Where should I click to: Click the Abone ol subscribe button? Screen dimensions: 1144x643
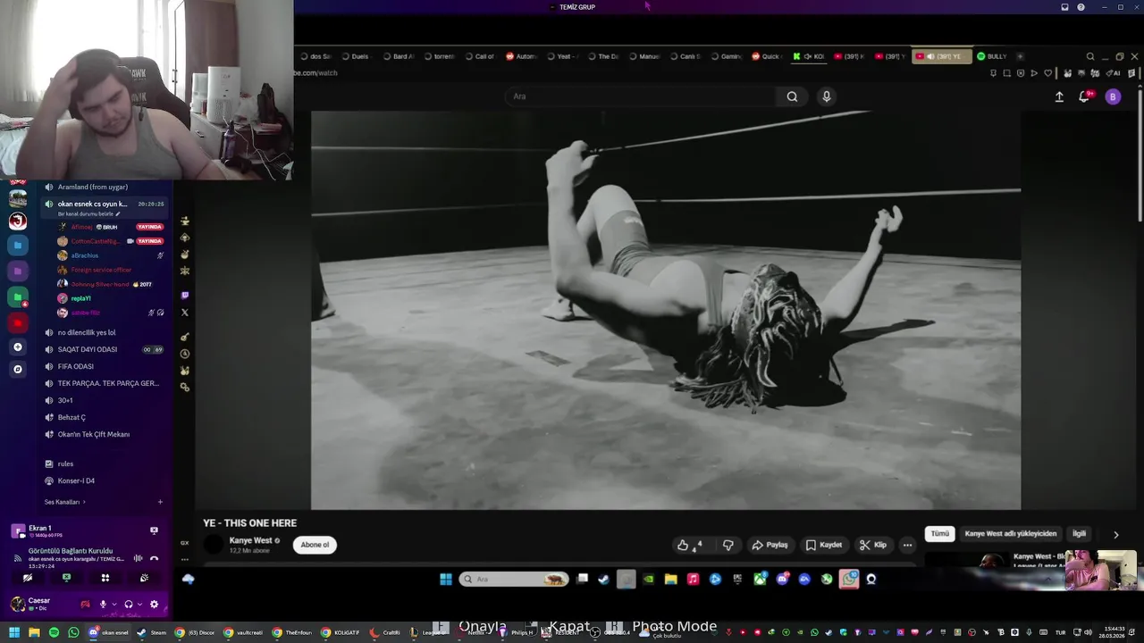click(315, 545)
